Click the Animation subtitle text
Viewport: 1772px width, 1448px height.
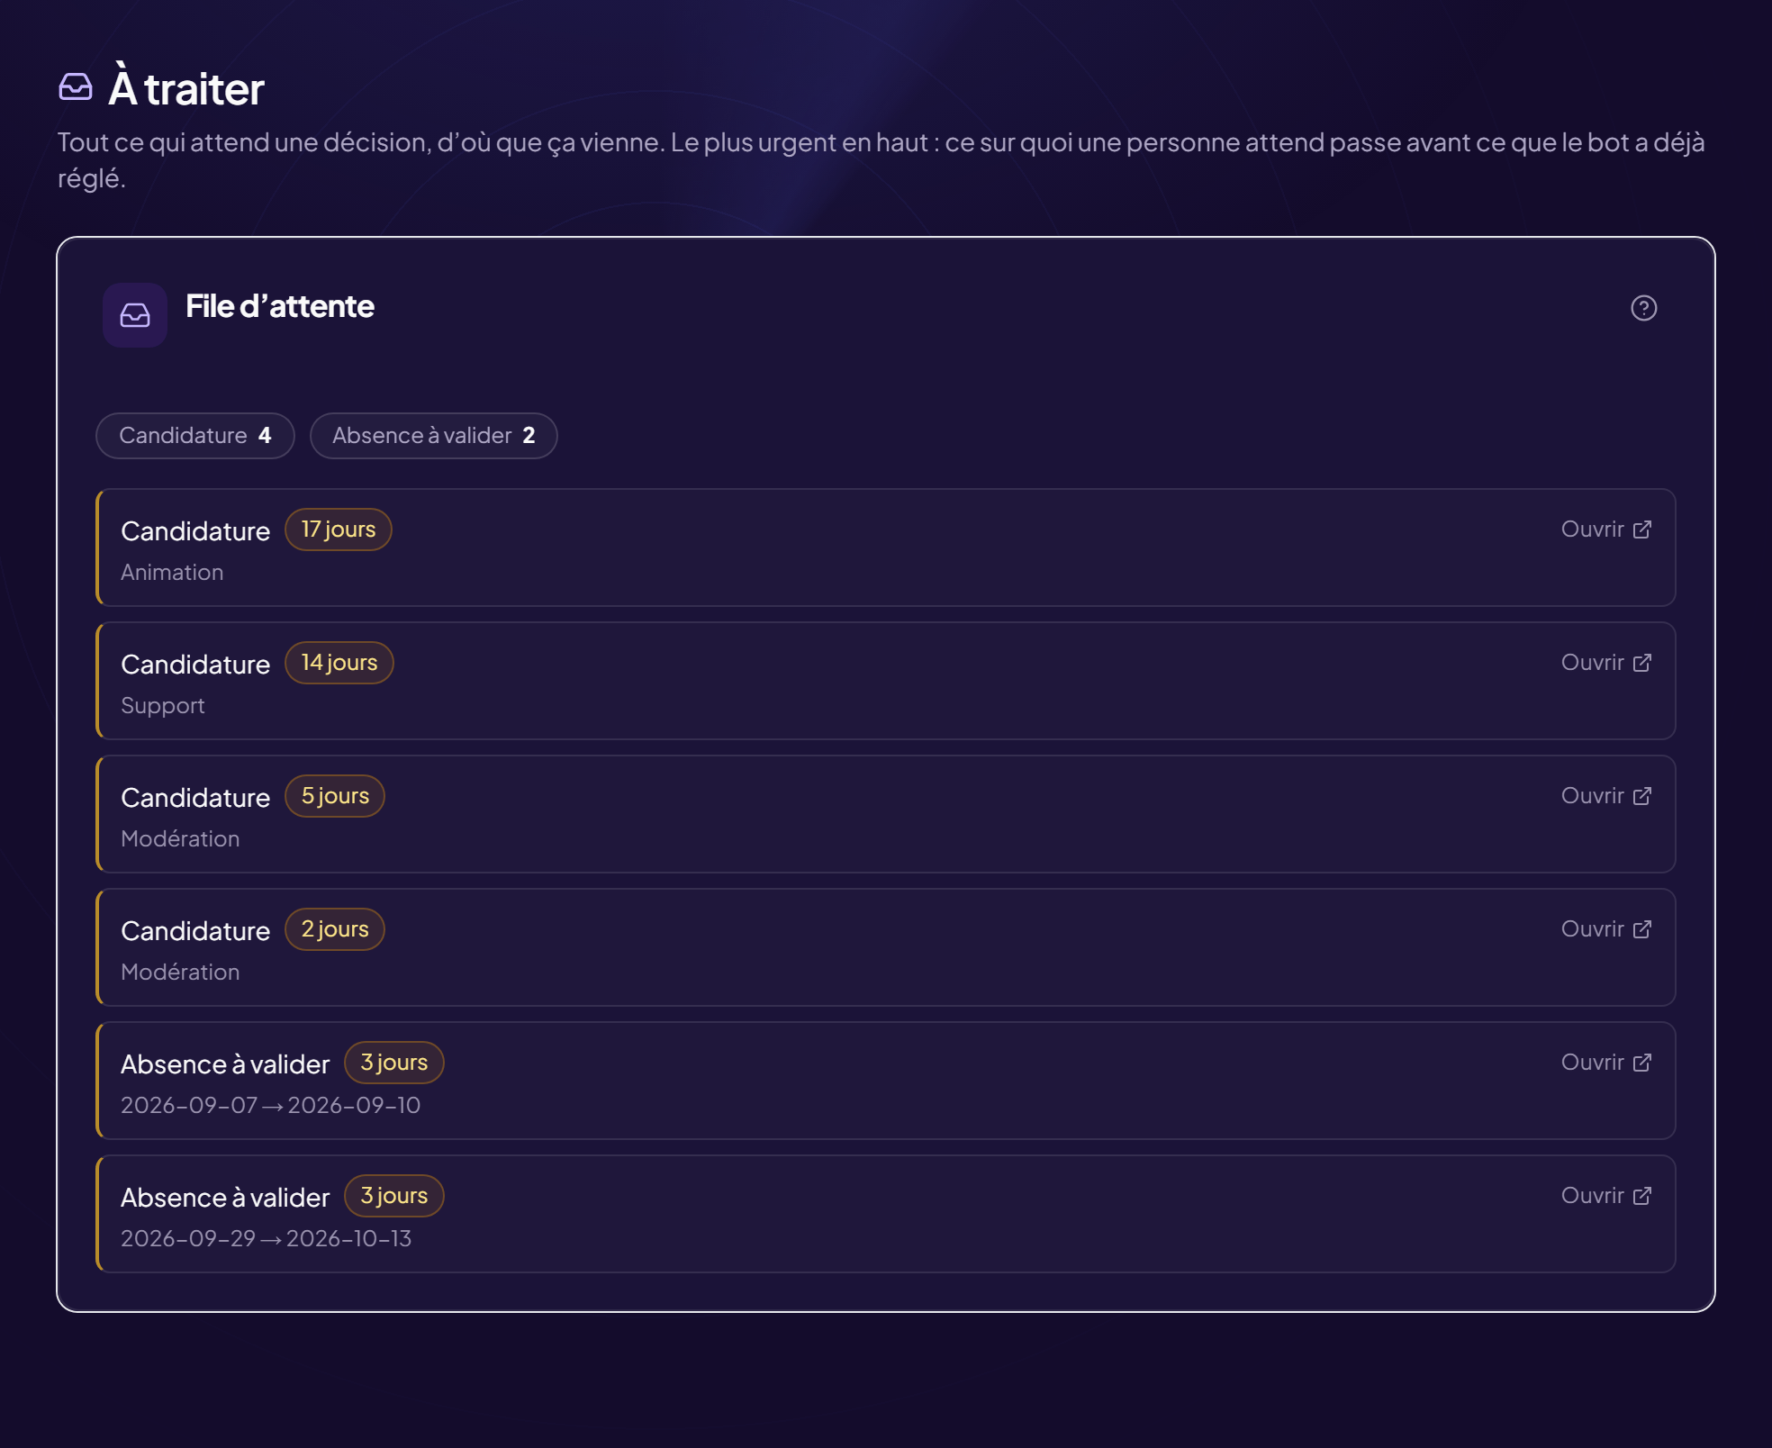pos(172,573)
